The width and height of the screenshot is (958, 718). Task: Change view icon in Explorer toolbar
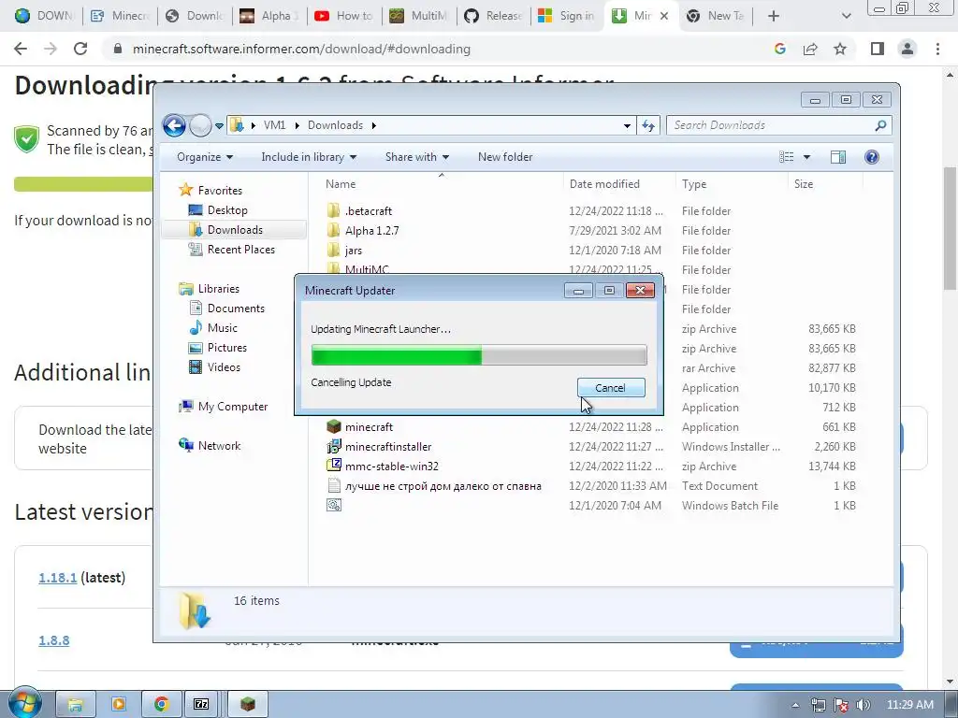pos(787,157)
